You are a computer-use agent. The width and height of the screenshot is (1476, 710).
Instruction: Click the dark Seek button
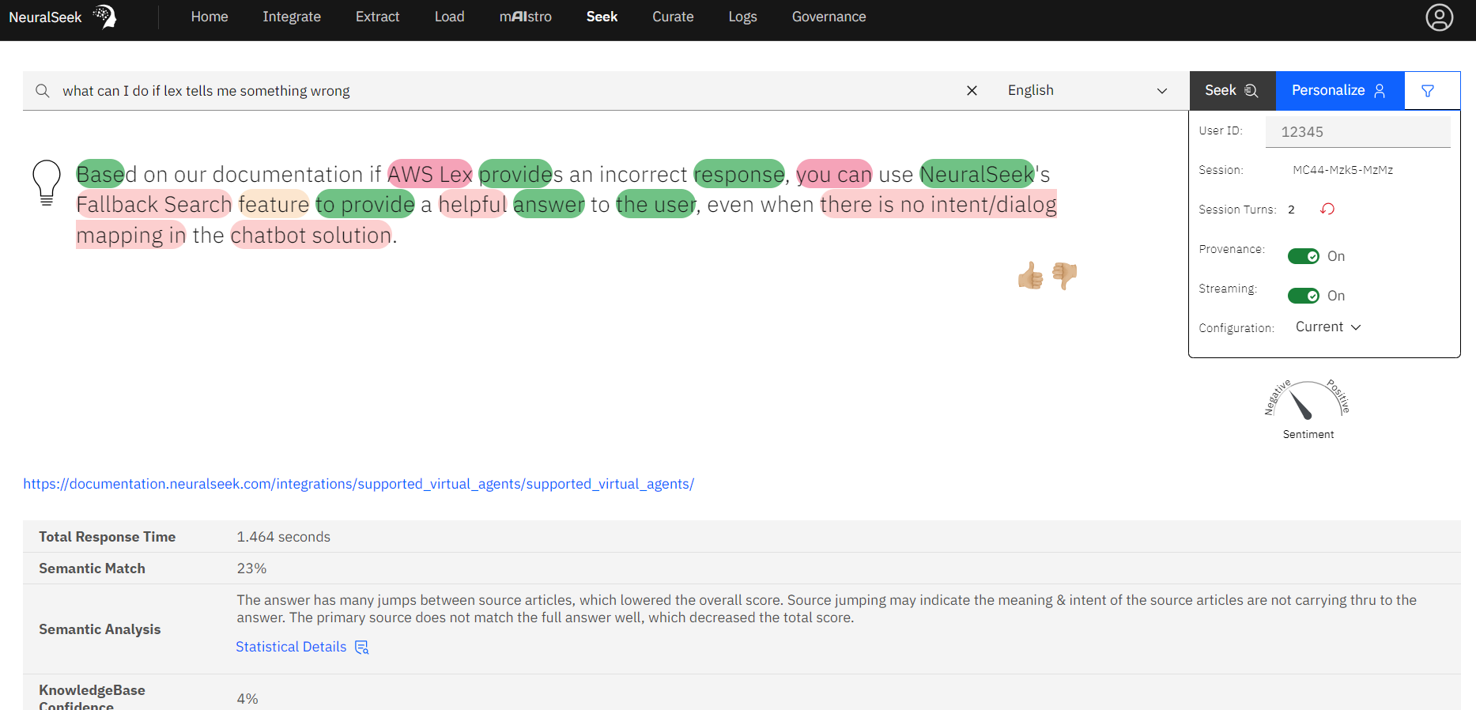pos(1233,91)
